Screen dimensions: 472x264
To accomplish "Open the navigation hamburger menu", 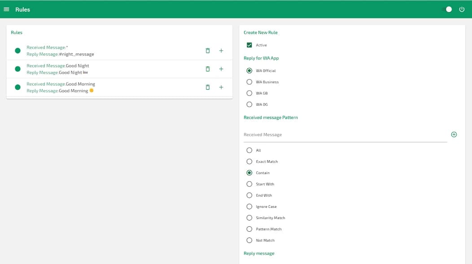I will click(7, 9).
